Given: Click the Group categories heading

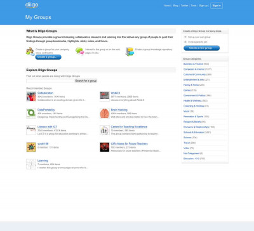Looking at the screenshot, I should click(x=192, y=59).
